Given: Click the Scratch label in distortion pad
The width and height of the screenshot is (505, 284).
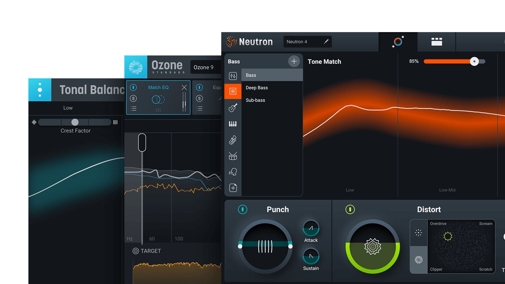Looking at the screenshot, I should click(x=486, y=270).
